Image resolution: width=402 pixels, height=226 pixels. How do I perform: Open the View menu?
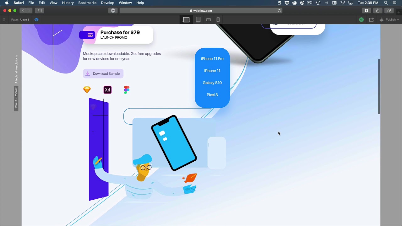coord(53,3)
